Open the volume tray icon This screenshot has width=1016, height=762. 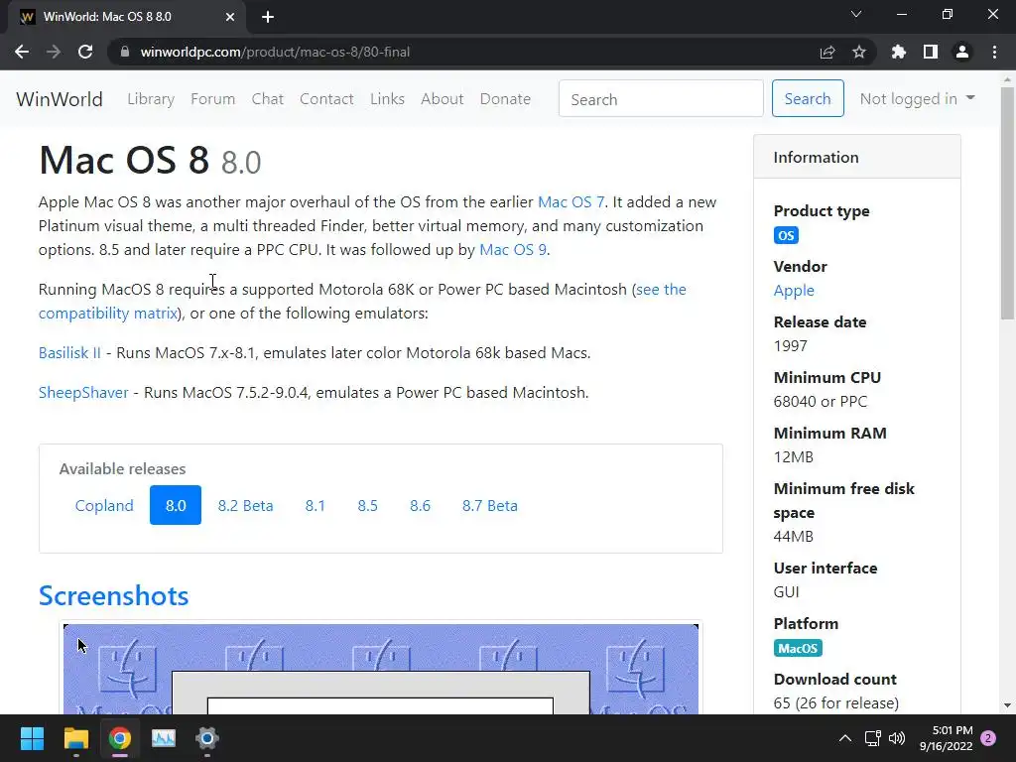pos(897,738)
